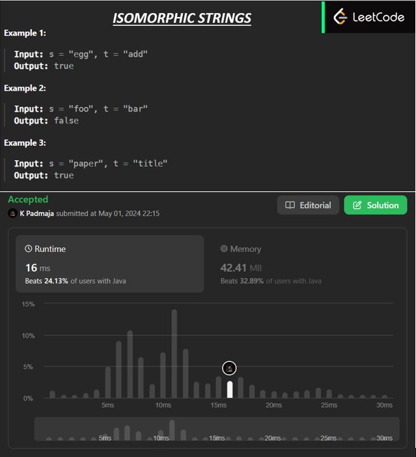Click the K Padmaja username link
Screen dimensions: 416x457
[x=36, y=214]
